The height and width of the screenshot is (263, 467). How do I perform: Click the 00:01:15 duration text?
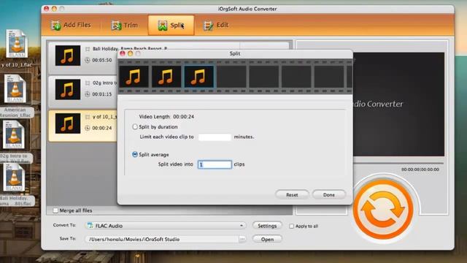point(102,94)
